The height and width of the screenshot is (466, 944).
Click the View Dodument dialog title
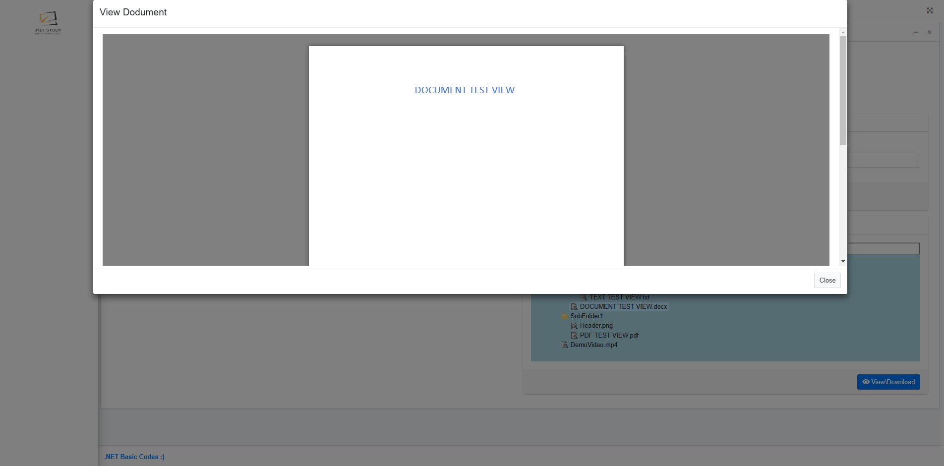pyautogui.click(x=133, y=12)
